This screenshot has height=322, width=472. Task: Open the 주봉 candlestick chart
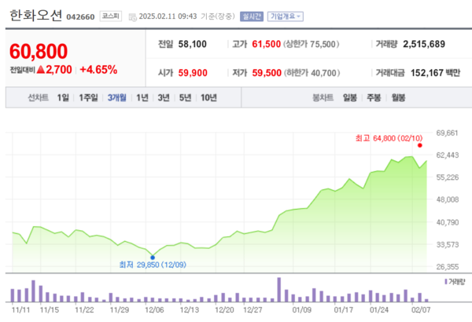[x=373, y=97]
